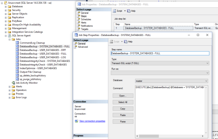
Task: Click the Name column header in step list
Action: [x=158, y=24]
